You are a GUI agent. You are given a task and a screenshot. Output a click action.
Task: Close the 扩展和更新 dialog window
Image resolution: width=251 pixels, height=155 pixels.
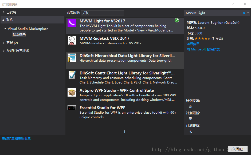click(245, 4)
